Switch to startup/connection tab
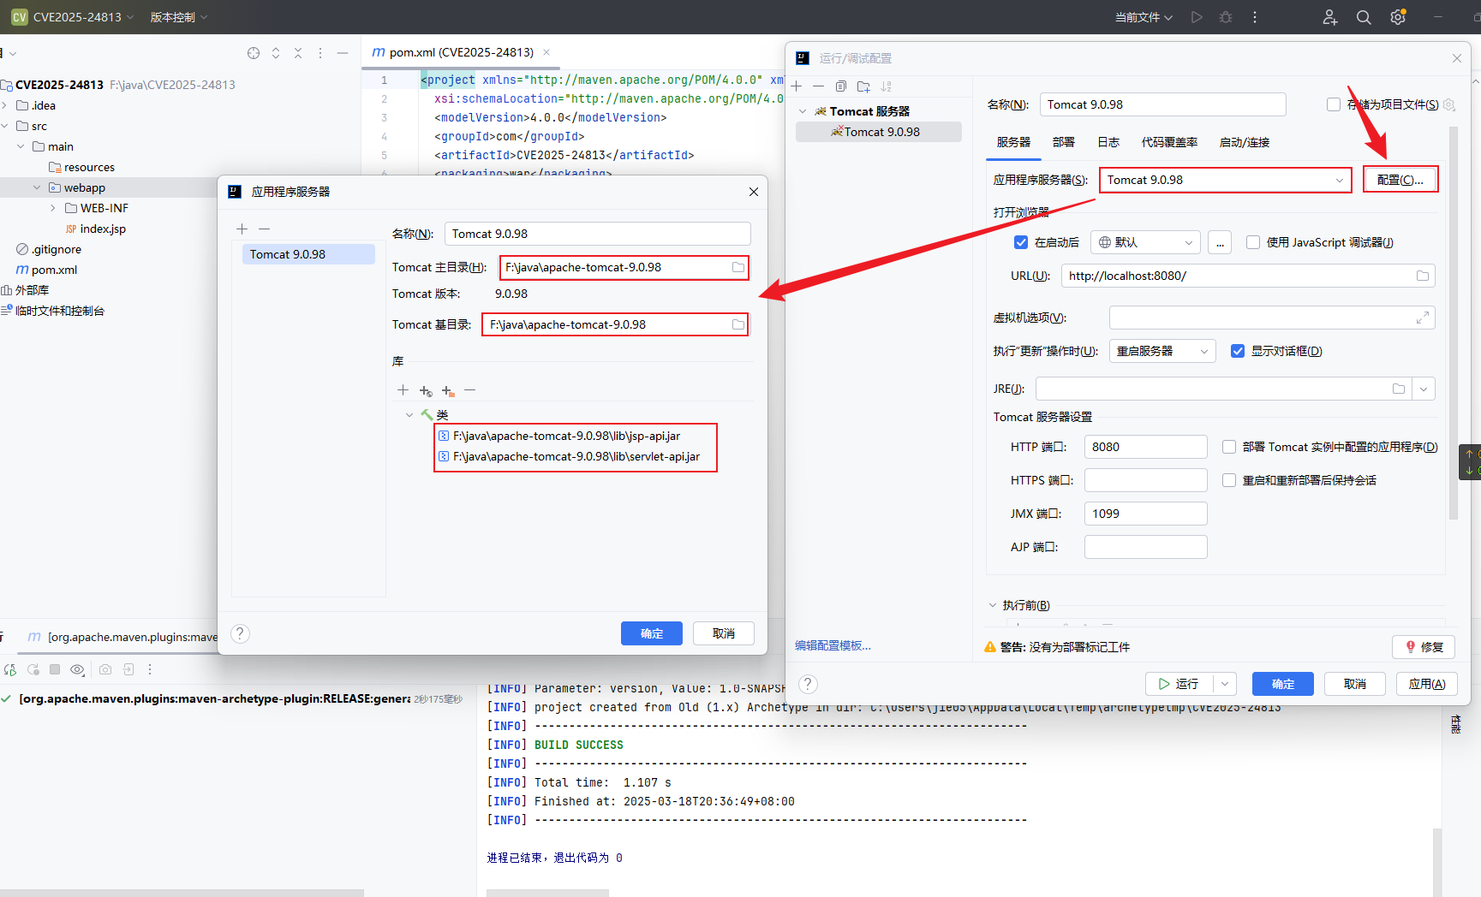This screenshot has width=1481, height=897. tap(1245, 142)
